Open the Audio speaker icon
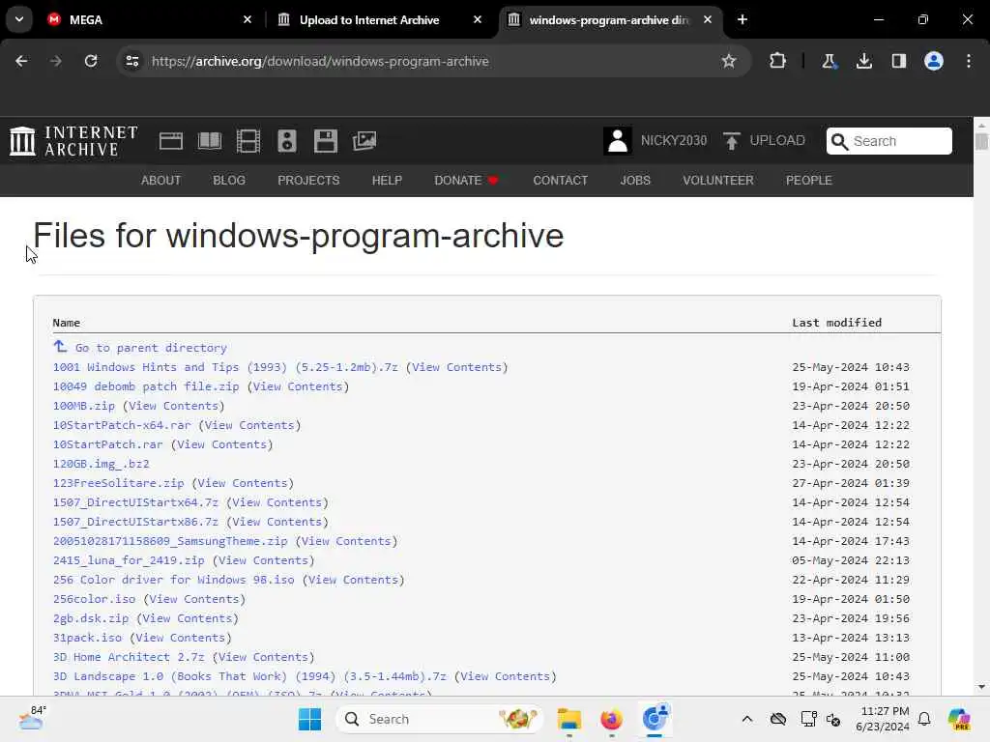Screen dimensions: 990x742 286,141
